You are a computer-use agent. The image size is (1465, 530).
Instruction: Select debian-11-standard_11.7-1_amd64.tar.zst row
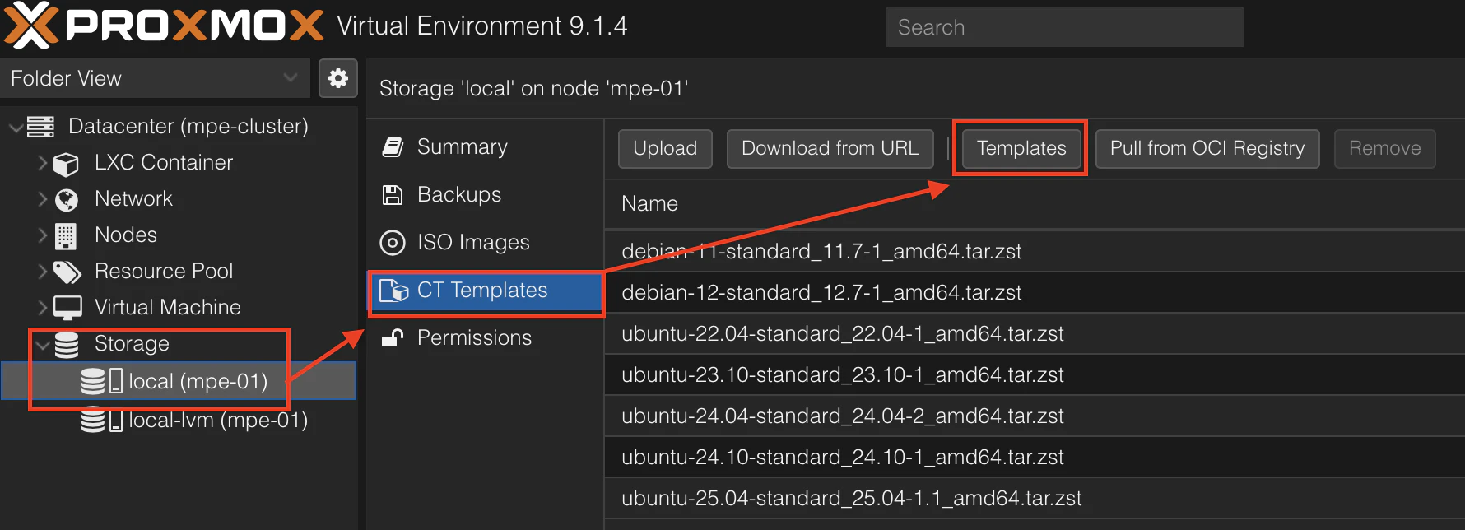coord(1035,251)
